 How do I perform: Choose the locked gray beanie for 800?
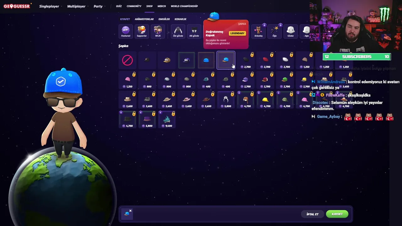(187, 80)
